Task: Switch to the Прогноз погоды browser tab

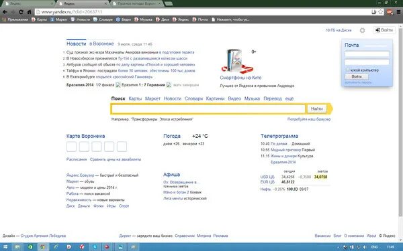Action: pyautogui.click(x=137, y=3)
